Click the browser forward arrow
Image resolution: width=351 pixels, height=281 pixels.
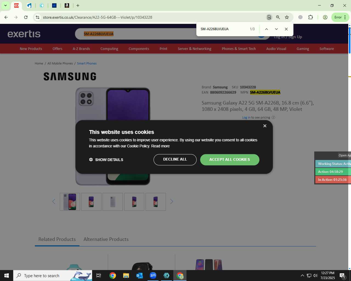16,17
